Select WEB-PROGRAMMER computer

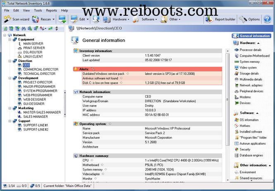pos(38,95)
